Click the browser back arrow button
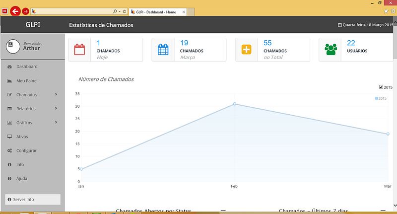 point(15,11)
